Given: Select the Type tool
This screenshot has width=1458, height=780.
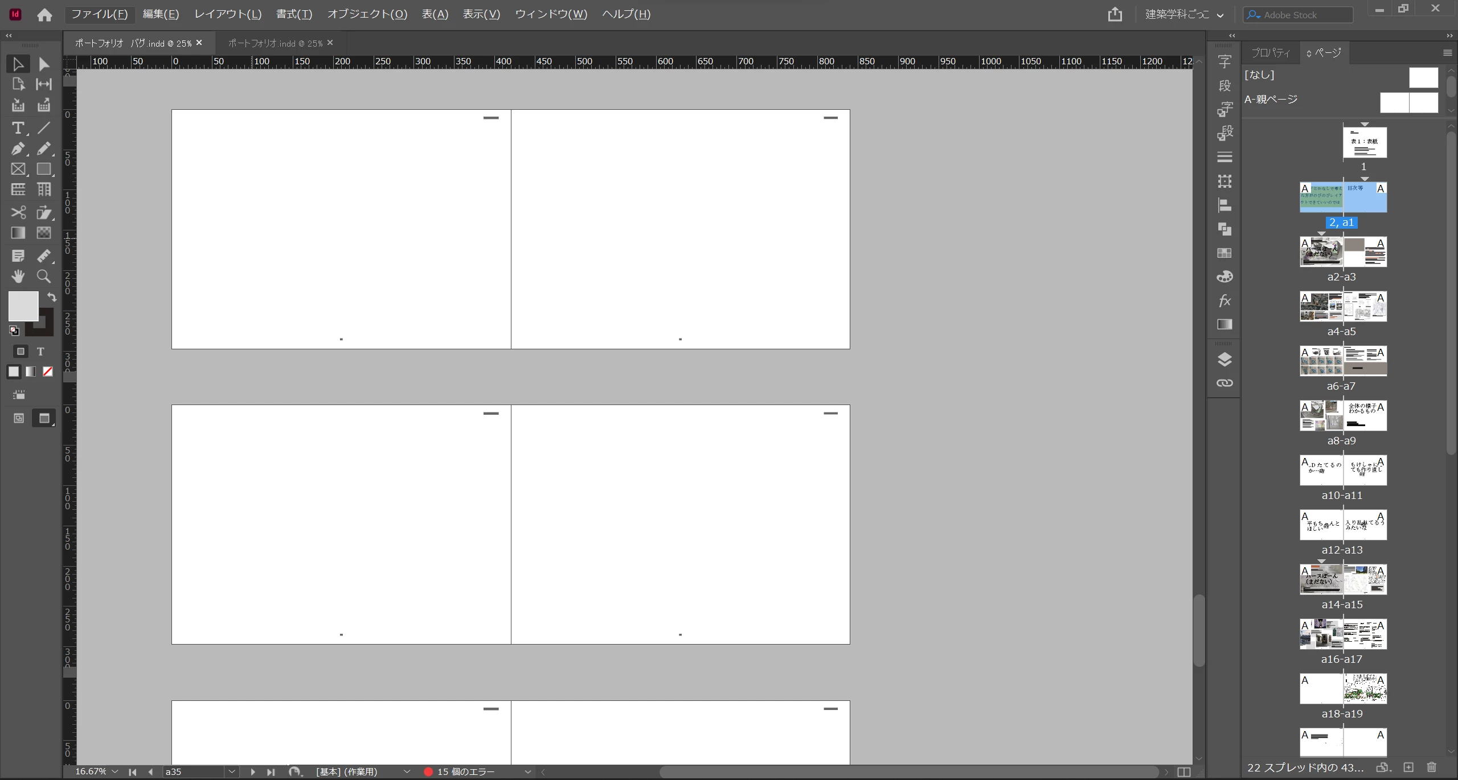Looking at the screenshot, I should [x=18, y=128].
